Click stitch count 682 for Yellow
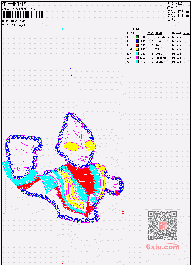Screen dimensions: 191x265 pyautogui.click(x=143, y=50)
